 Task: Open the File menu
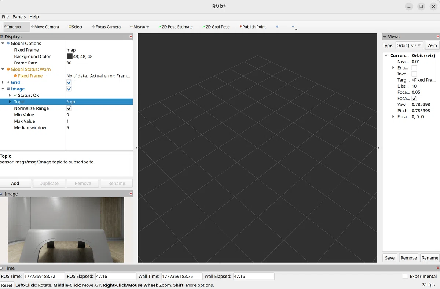5,17
